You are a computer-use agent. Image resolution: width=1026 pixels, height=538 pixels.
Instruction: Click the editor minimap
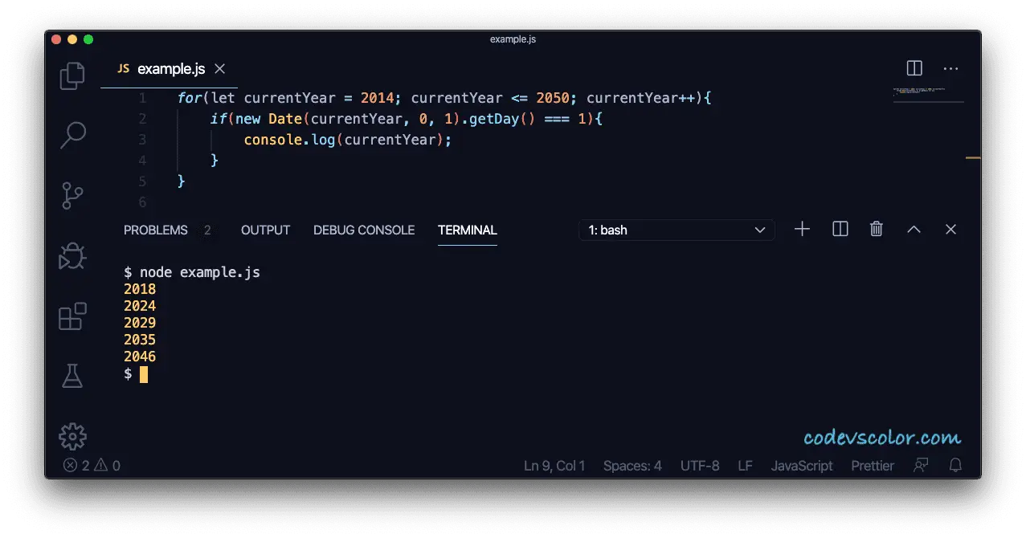click(928, 94)
